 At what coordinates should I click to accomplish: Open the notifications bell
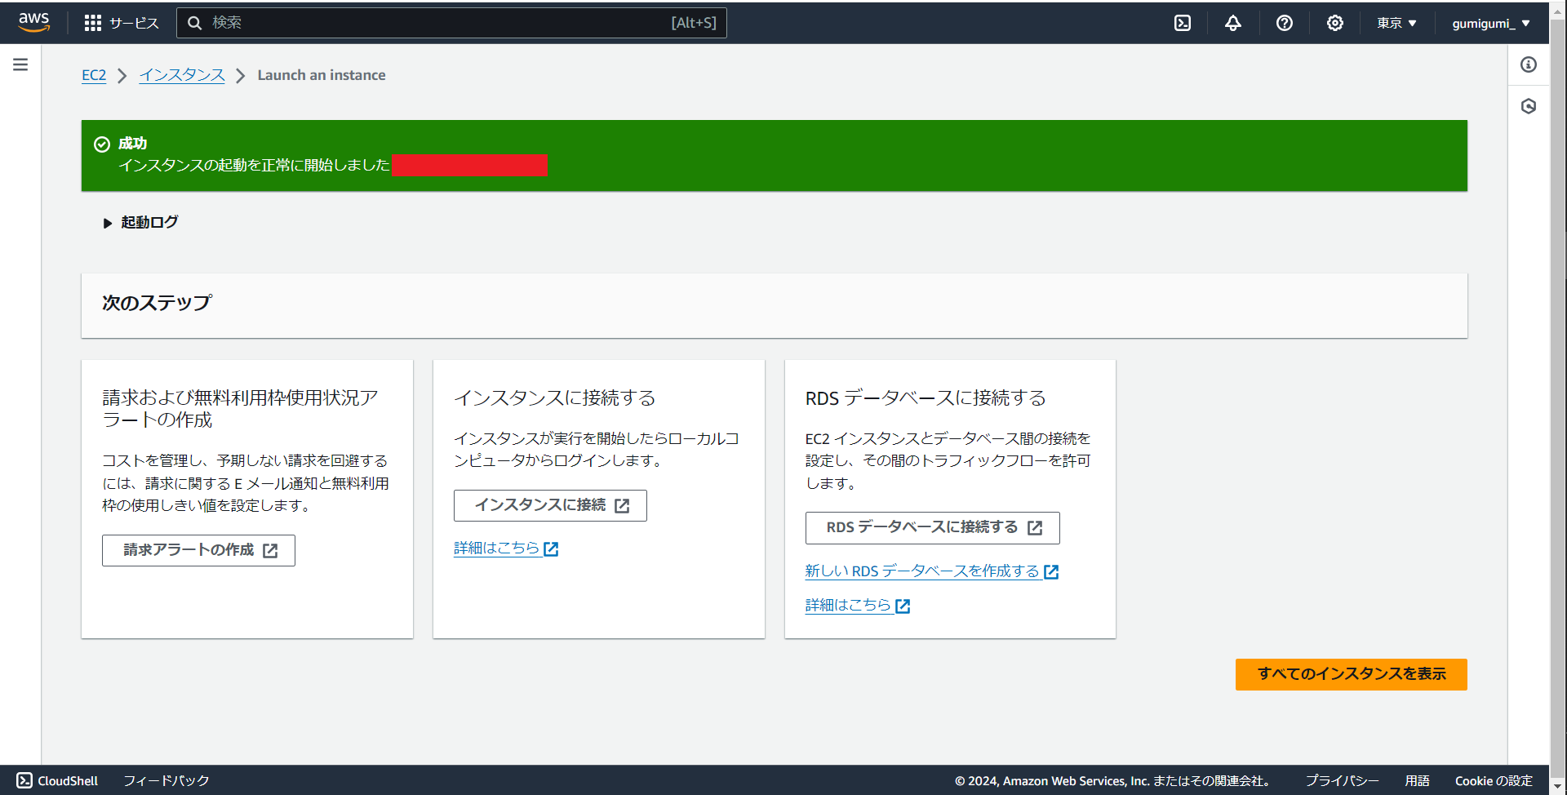point(1232,22)
